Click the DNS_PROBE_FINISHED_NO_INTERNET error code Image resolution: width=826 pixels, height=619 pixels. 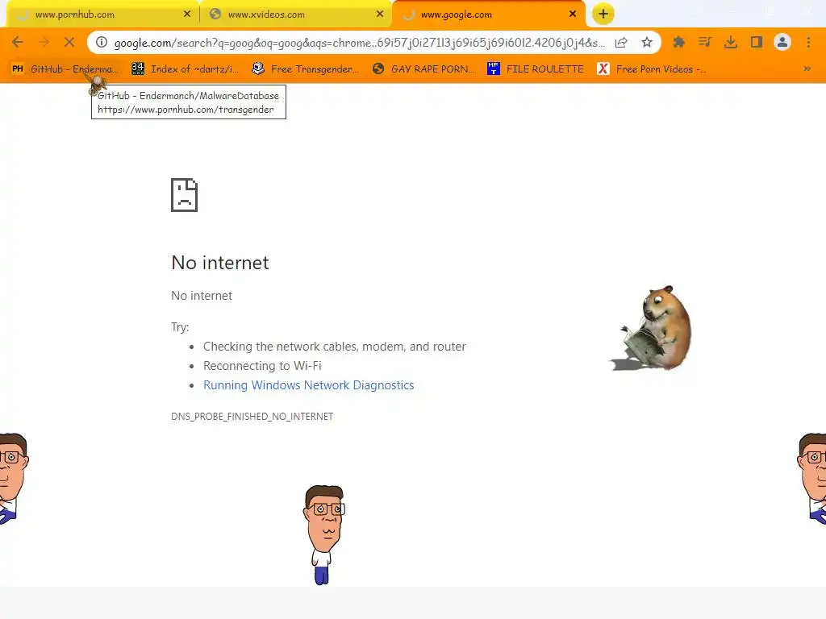[252, 417]
